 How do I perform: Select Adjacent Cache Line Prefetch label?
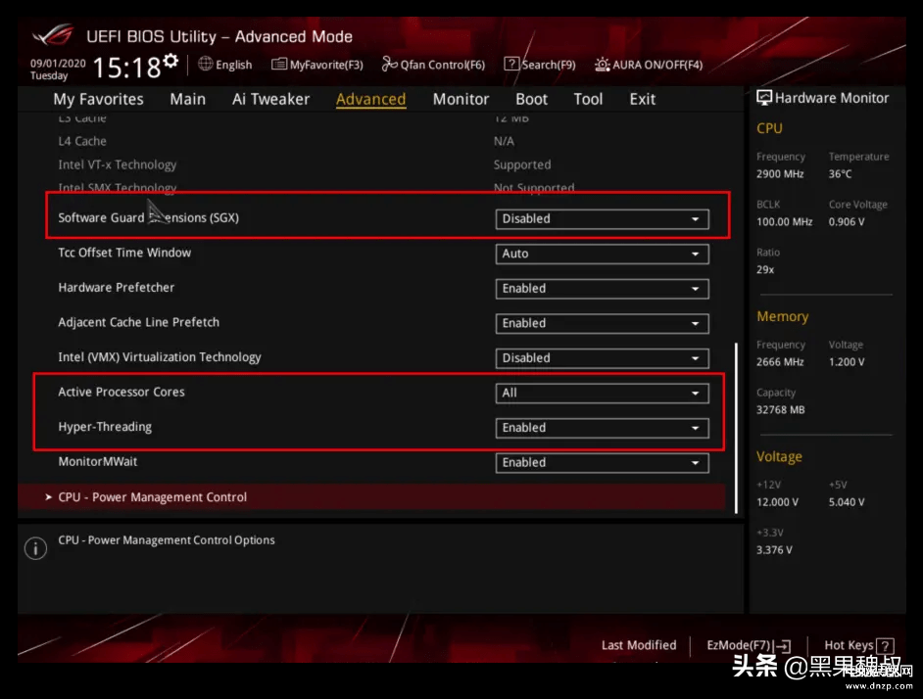click(x=138, y=322)
